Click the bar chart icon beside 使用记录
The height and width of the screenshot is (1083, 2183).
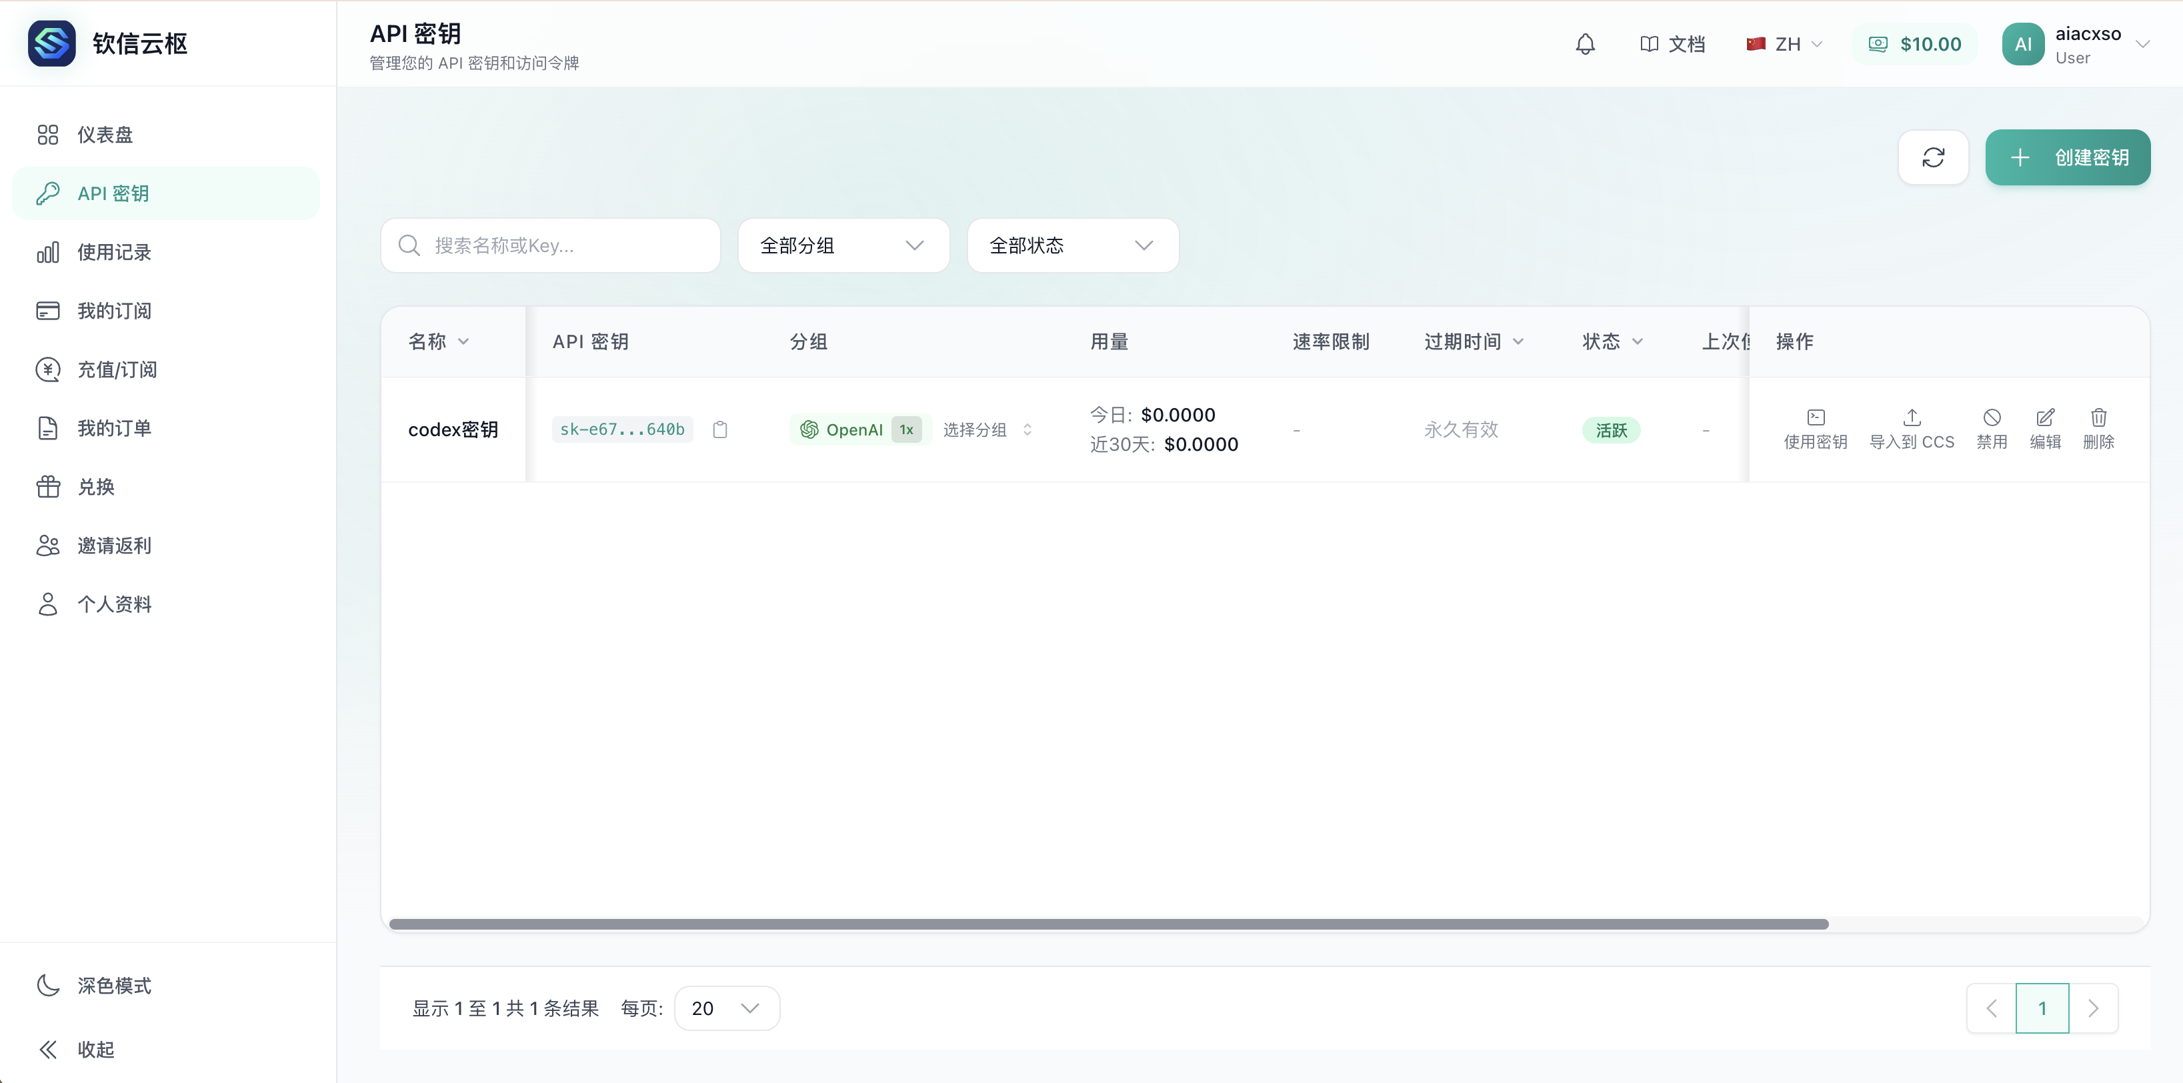pyautogui.click(x=48, y=251)
